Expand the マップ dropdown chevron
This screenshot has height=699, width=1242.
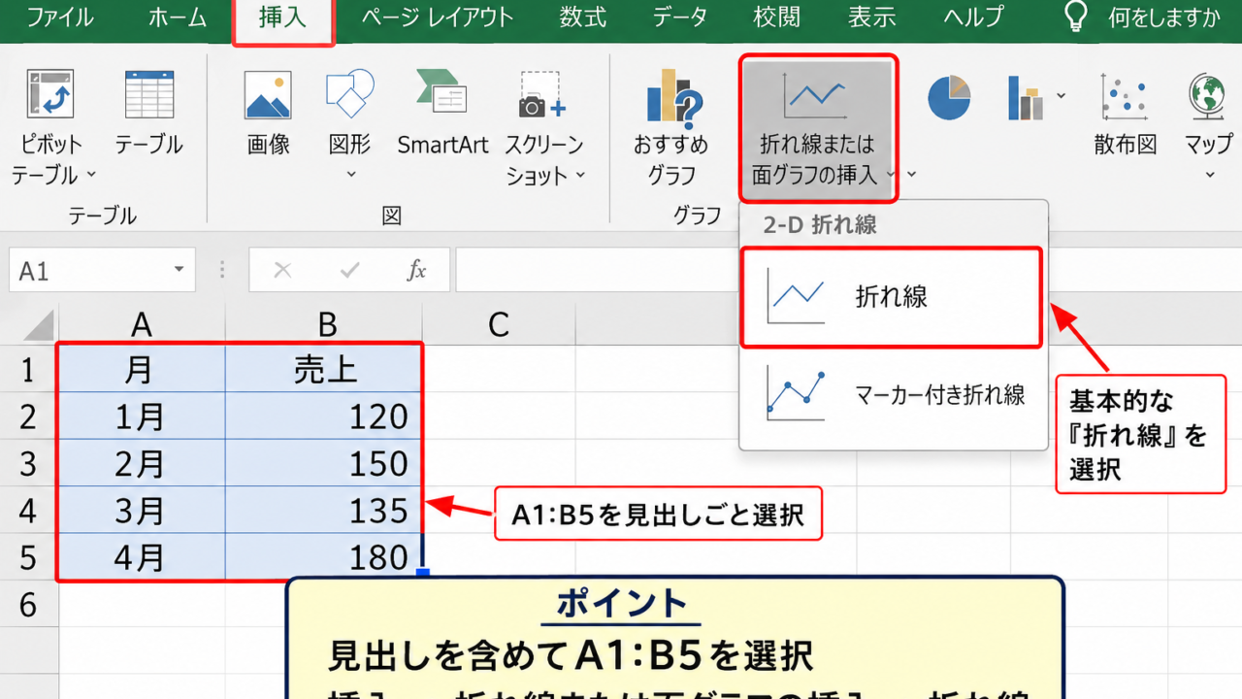pos(1211,176)
